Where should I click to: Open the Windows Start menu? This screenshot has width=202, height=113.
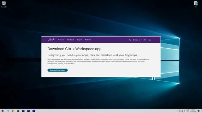coord(3,111)
